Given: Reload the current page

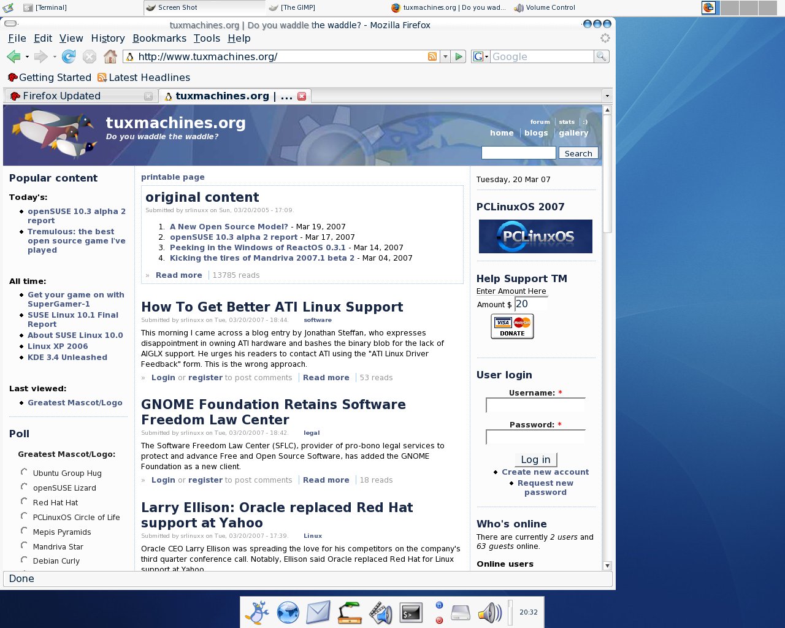Looking at the screenshot, I should [69, 56].
